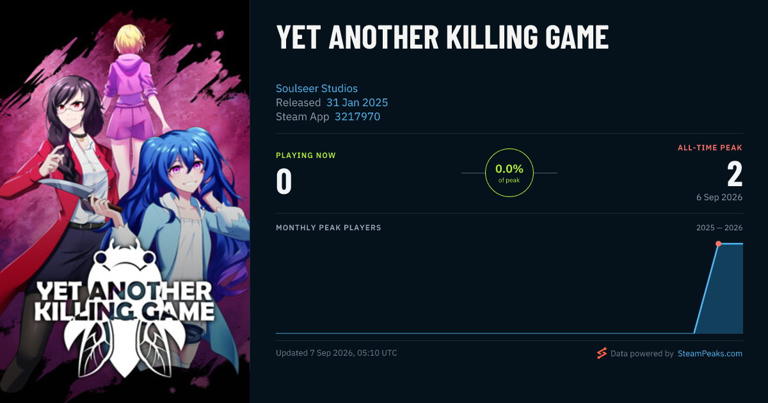Click the peak date 6 Sep 2026
The height and width of the screenshot is (403, 768).
click(719, 197)
